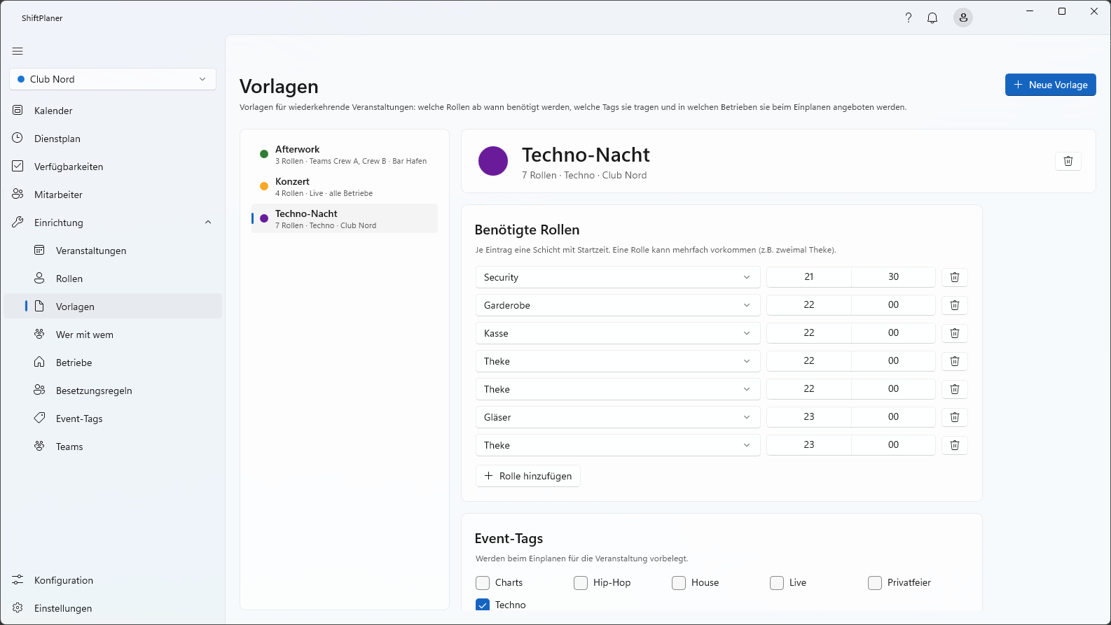1111x625 pixels.
Task: Go to Betriebe setup page
Action: point(113,363)
